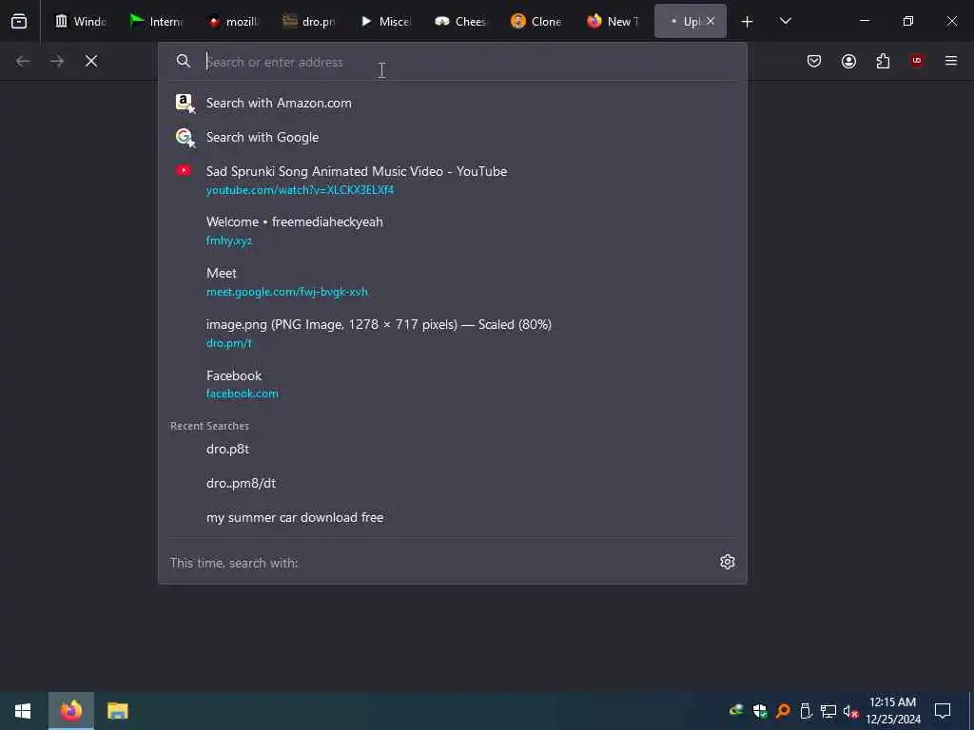
Task: Stop loading the page
Action: (x=91, y=61)
